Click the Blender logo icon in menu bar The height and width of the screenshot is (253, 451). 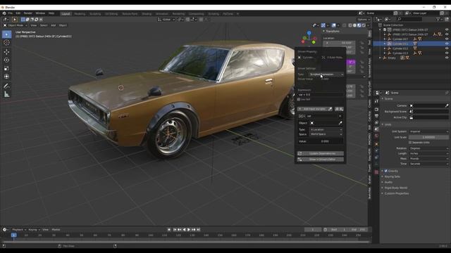4,13
